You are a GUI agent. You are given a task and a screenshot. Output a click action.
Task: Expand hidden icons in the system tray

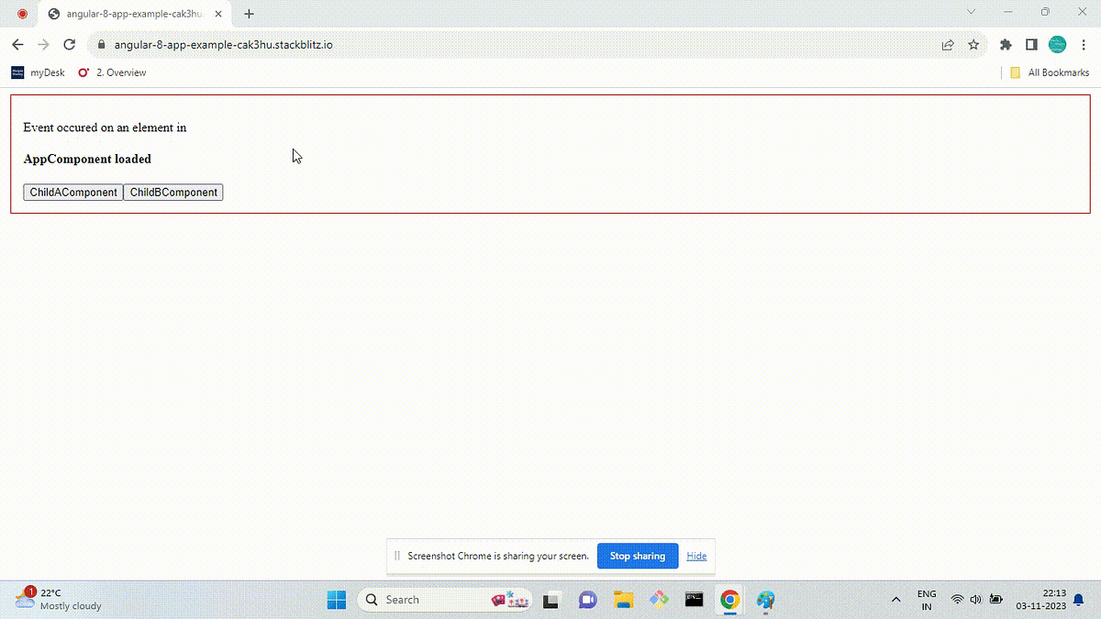point(895,600)
